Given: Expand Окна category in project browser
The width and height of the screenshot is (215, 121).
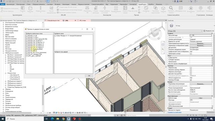Looking at the screenshot, I should (3, 93).
